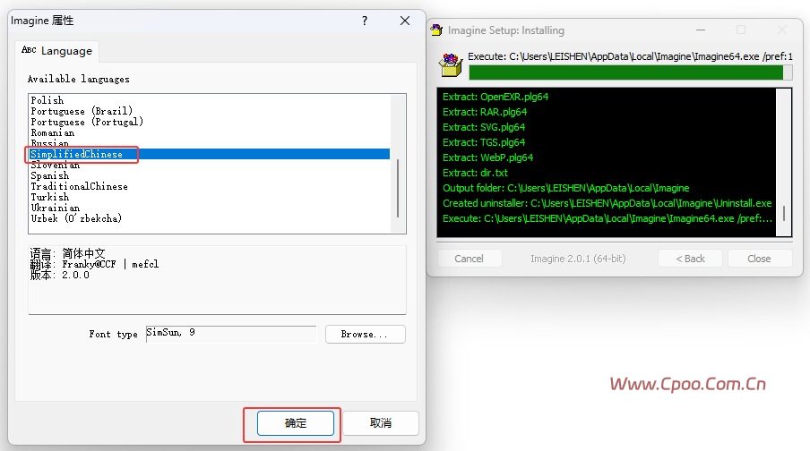
Task: Click the Font type field showing SimSun, 9
Action: 231,334
